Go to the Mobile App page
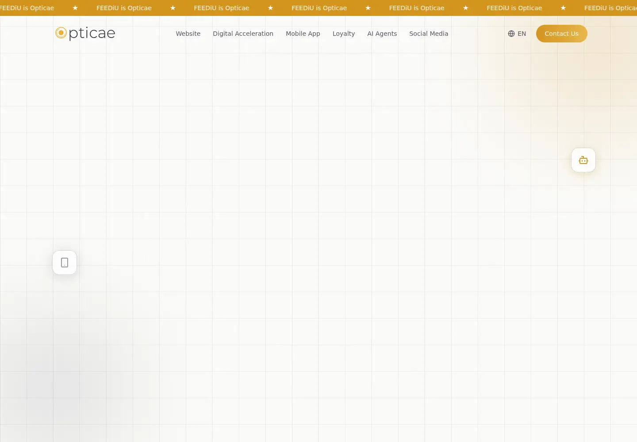 pos(303,34)
